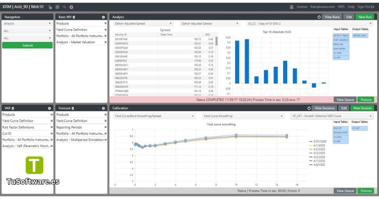Open the second ALL dropdown in Navigation
The height and width of the screenshot is (199, 379).
pyautogui.click(x=27, y=38)
